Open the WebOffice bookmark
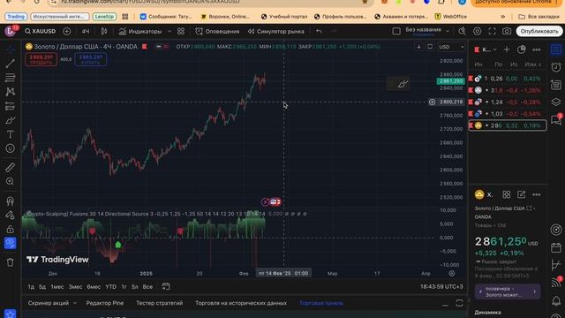 tap(451, 17)
